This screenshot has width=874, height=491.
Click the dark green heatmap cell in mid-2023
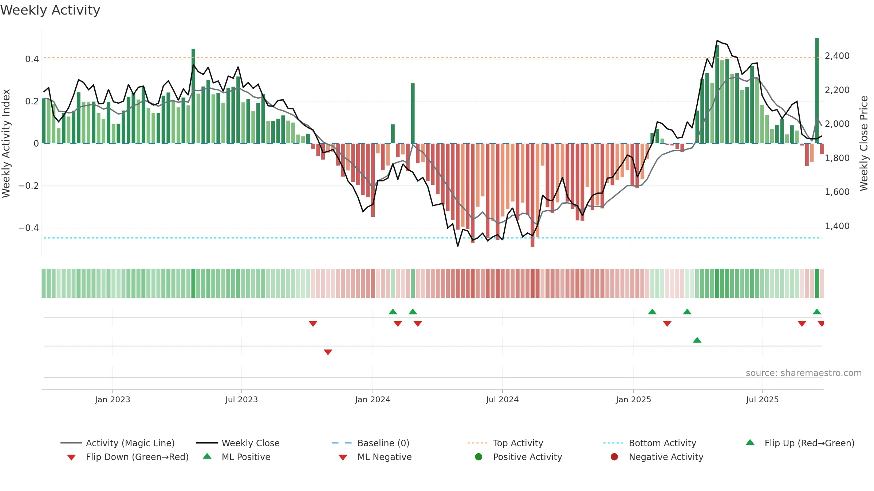193,283
